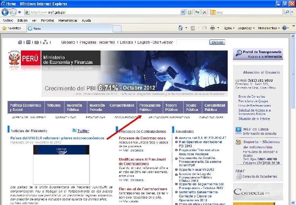Open Países del UNASUR news headline

[57, 138]
